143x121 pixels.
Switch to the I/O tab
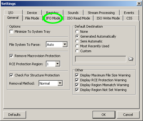point(13,13)
